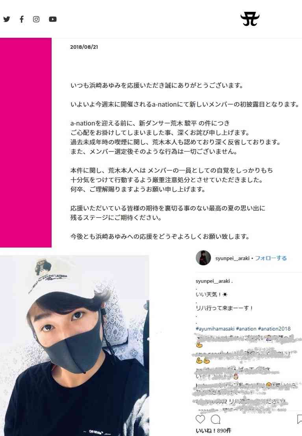
Task: Click syunpei__araki username in caption
Action: pyautogui.click(x=213, y=281)
